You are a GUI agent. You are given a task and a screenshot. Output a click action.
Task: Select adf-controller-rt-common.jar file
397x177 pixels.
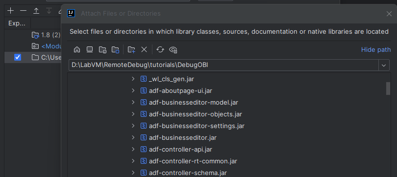pos(193,161)
